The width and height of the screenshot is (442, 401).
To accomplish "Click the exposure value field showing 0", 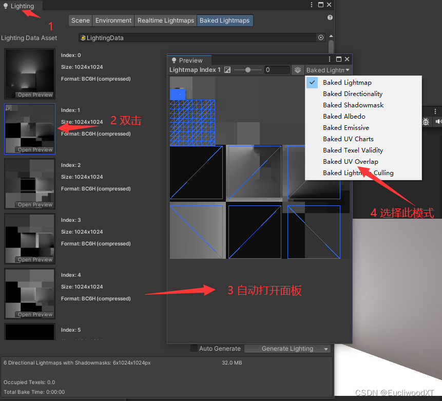I will pos(277,70).
